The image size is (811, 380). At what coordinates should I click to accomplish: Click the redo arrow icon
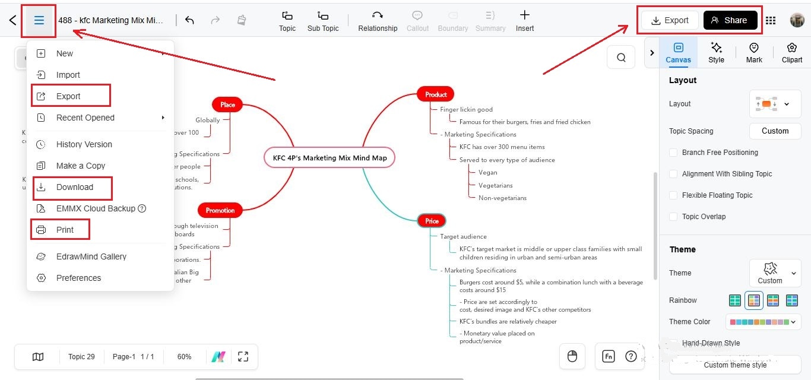(216, 20)
